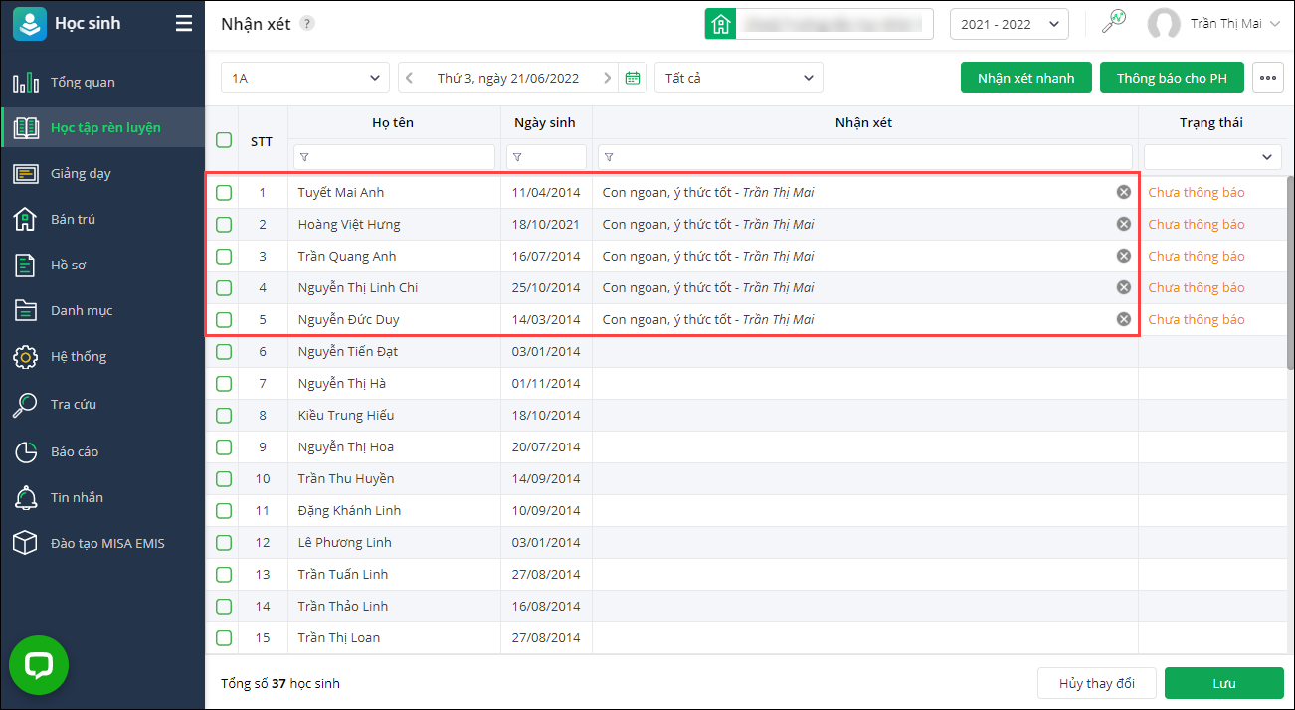Click the Danh mục folder icon
The height and width of the screenshot is (710, 1295).
(26, 310)
